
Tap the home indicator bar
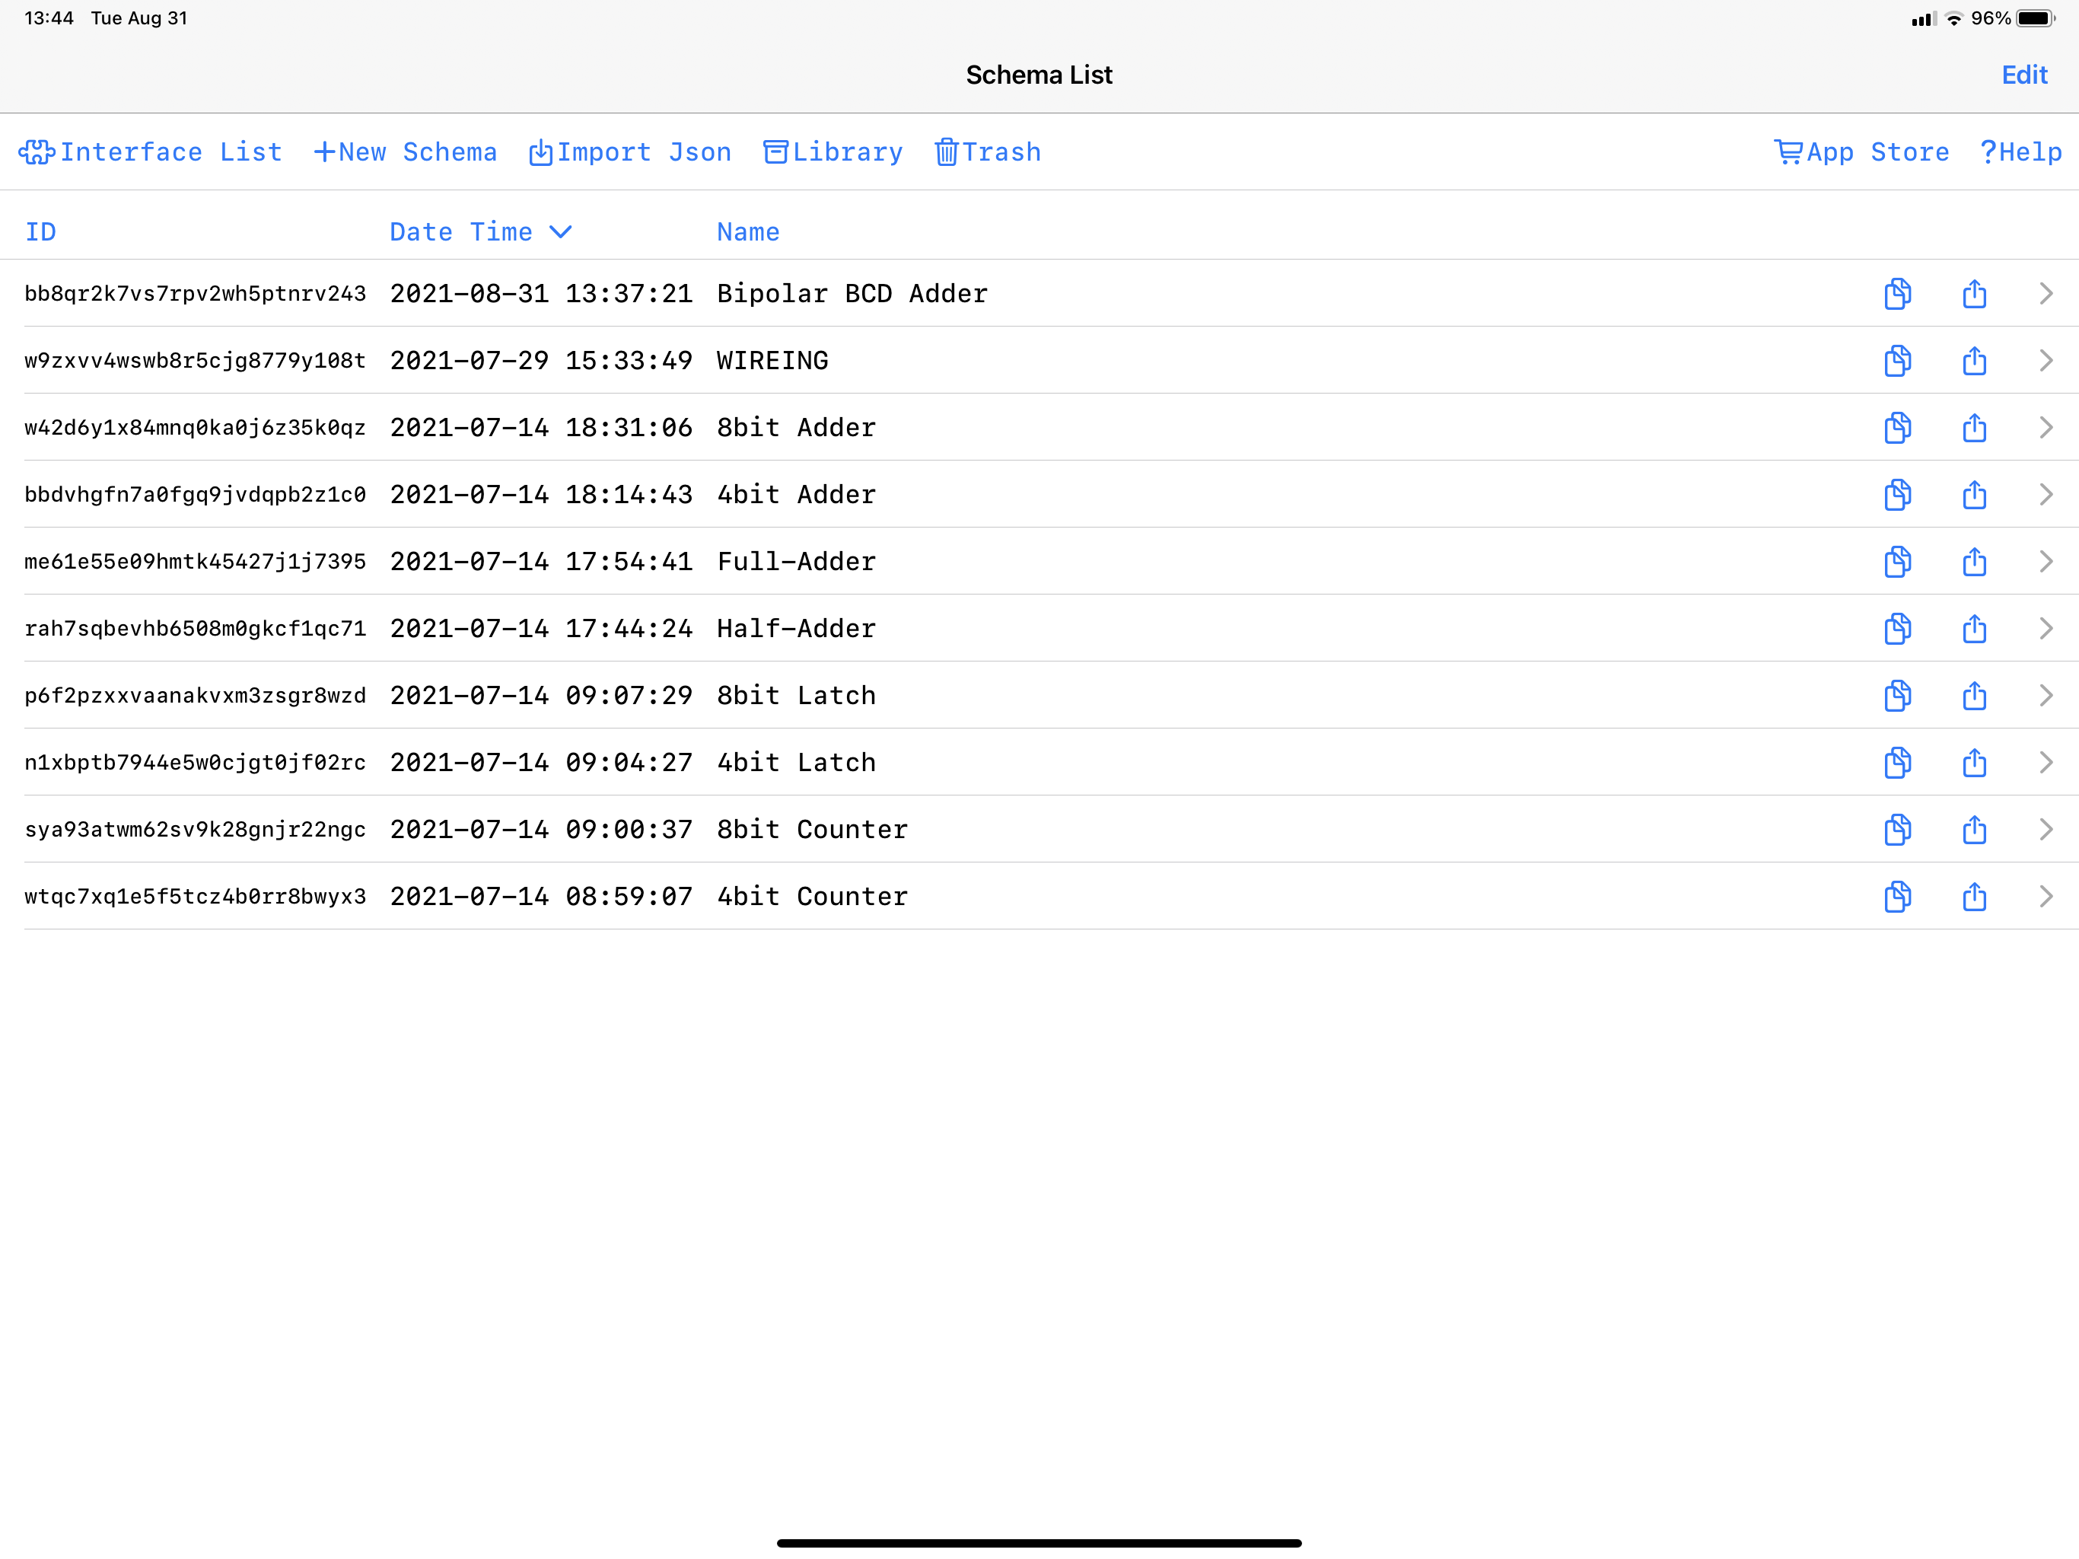coord(1039,1543)
